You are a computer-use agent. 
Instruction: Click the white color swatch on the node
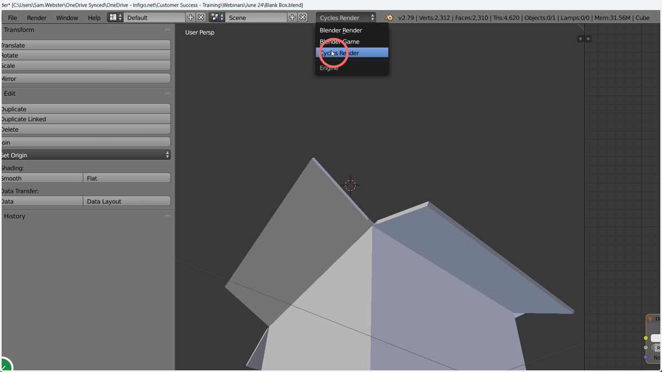click(x=656, y=338)
